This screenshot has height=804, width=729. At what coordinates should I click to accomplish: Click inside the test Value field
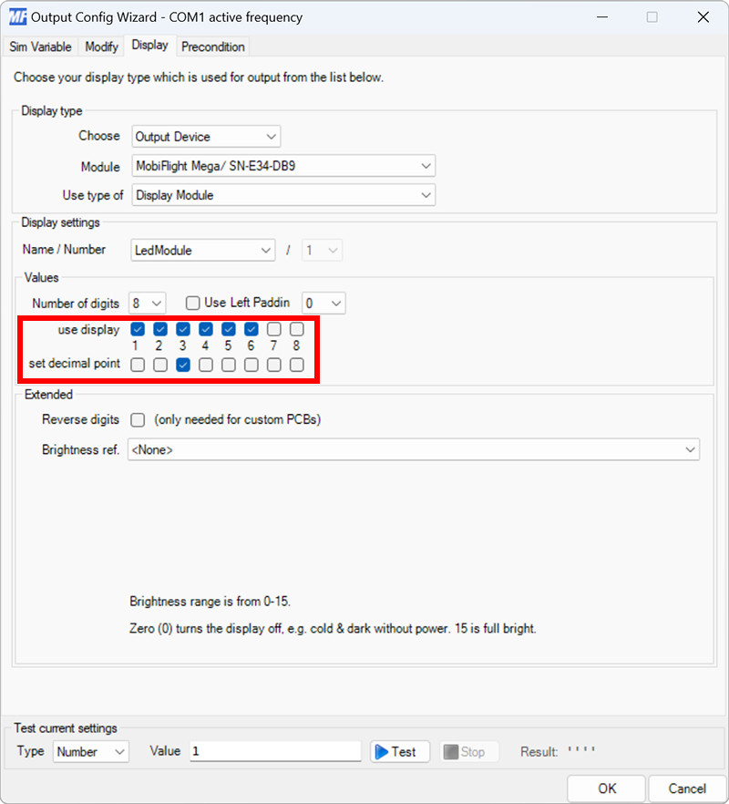click(x=273, y=751)
